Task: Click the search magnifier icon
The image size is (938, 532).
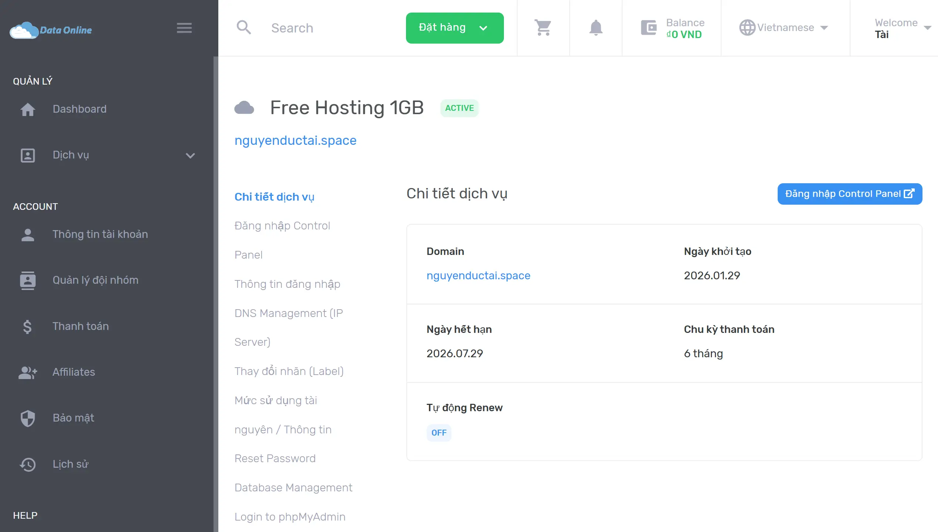Action: [x=244, y=28]
